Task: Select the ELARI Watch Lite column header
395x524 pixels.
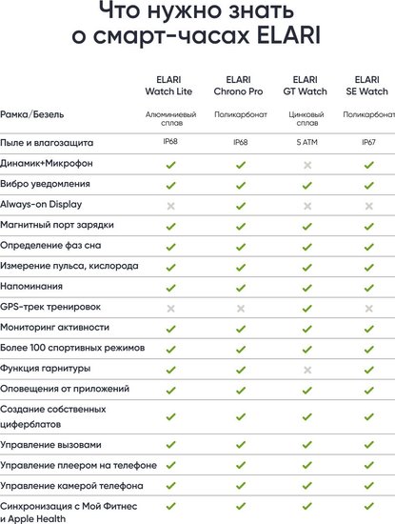Action: [168, 86]
